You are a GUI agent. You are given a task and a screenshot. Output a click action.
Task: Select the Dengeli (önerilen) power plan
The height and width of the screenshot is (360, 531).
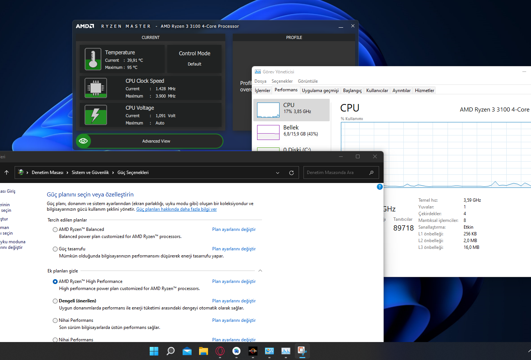[x=55, y=301]
